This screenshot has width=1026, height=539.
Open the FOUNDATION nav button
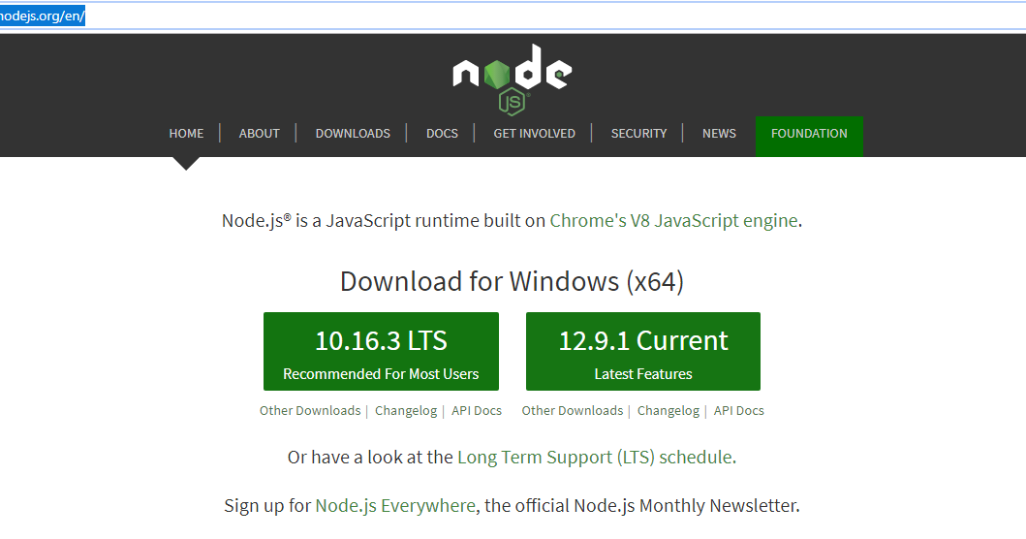pyautogui.click(x=809, y=137)
